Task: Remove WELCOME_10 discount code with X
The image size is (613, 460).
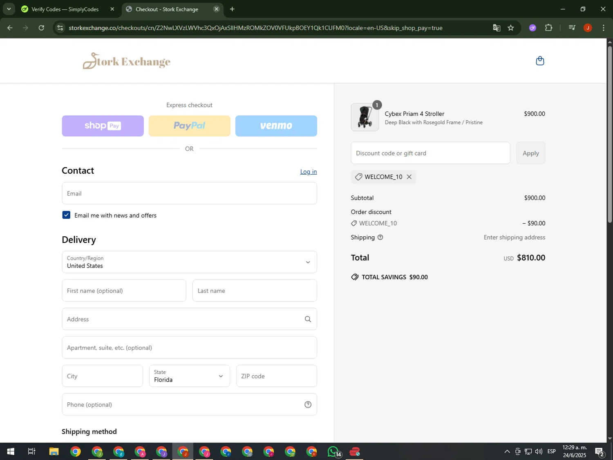Action: (x=409, y=177)
